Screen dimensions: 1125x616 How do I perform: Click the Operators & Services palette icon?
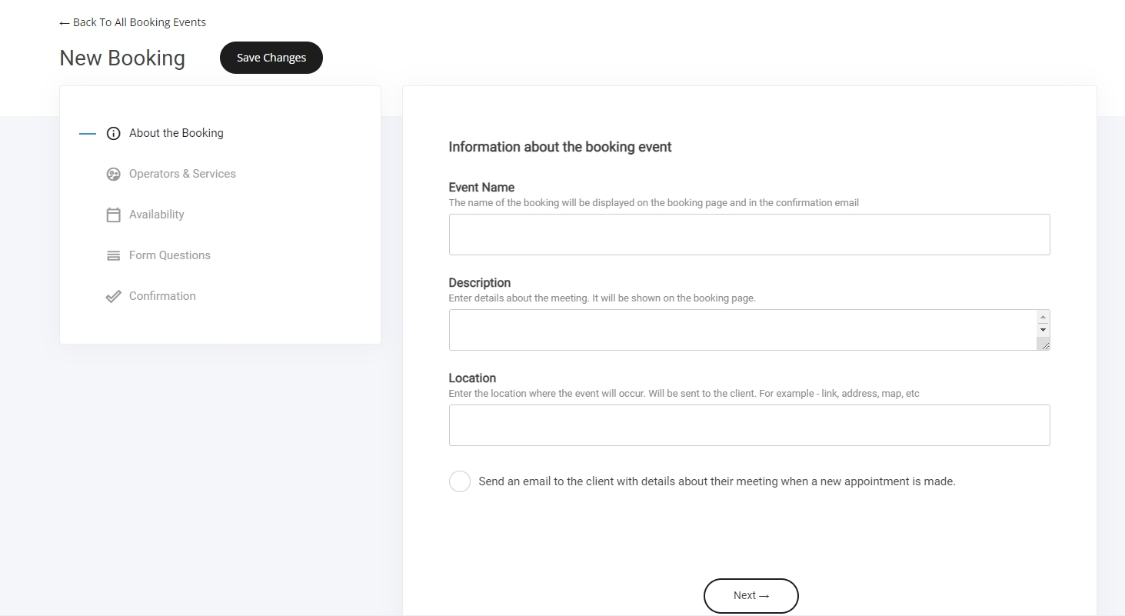point(113,175)
